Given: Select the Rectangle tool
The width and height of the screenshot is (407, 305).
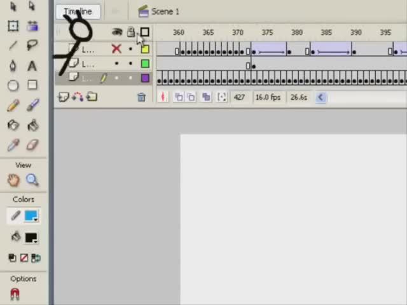Looking at the screenshot, I should pyautogui.click(x=32, y=85).
